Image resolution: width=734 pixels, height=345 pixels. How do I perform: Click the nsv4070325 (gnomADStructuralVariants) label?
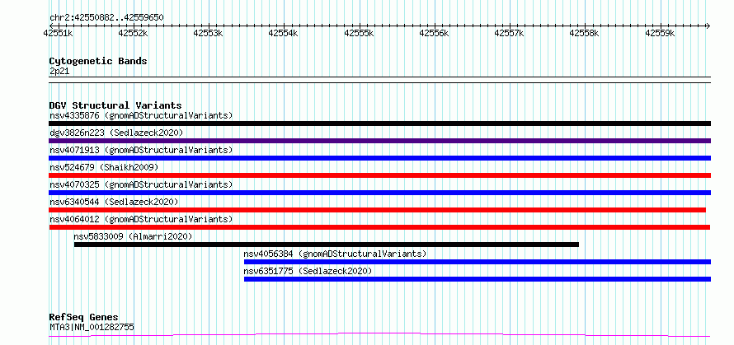point(141,184)
